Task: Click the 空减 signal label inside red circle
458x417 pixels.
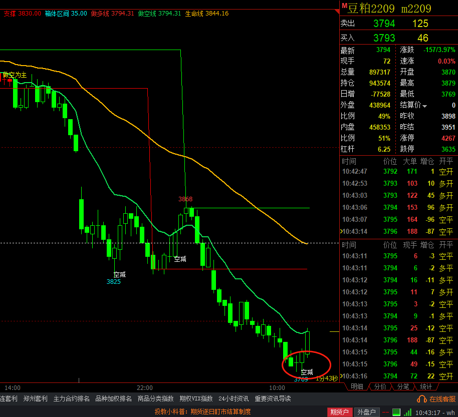Action: (x=307, y=372)
